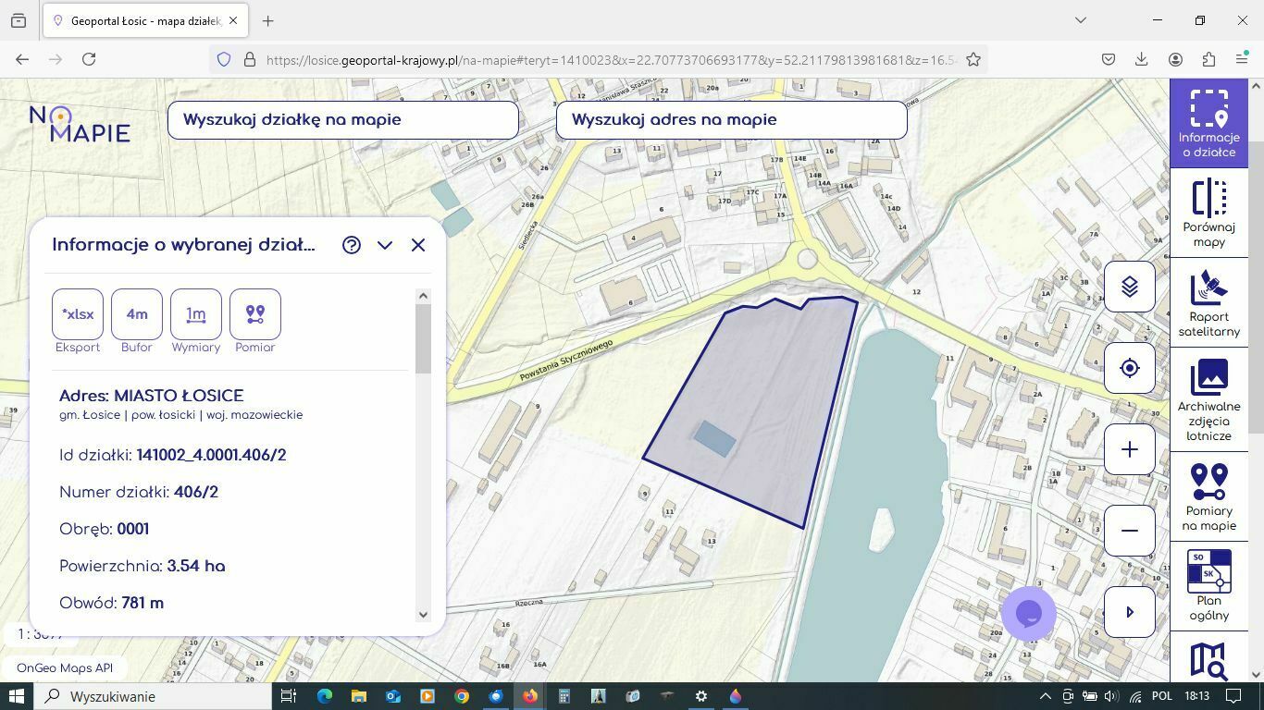Click the xlsx Export icon

78,314
